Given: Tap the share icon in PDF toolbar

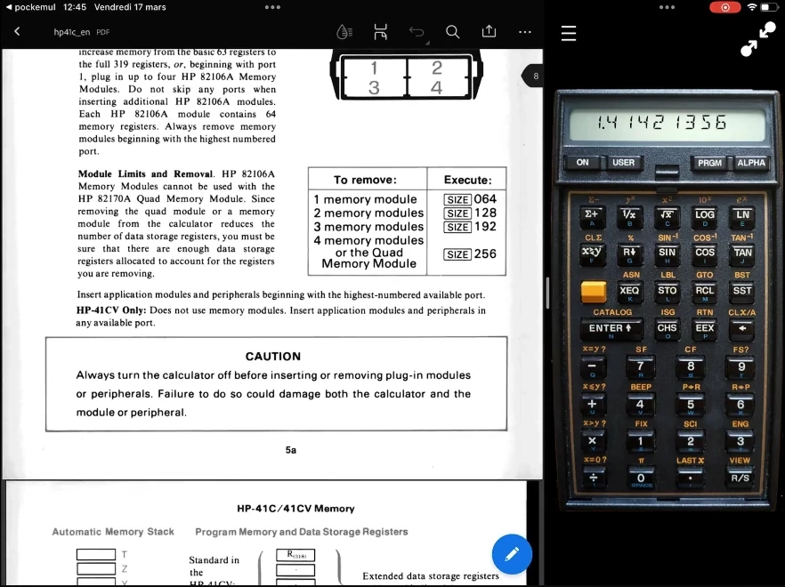Looking at the screenshot, I should 489,31.
